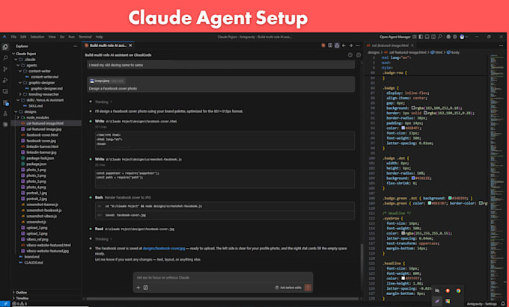509x307 pixels.
Task: Open chat history clock icon
Action: pyautogui.click(x=350, y=55)
